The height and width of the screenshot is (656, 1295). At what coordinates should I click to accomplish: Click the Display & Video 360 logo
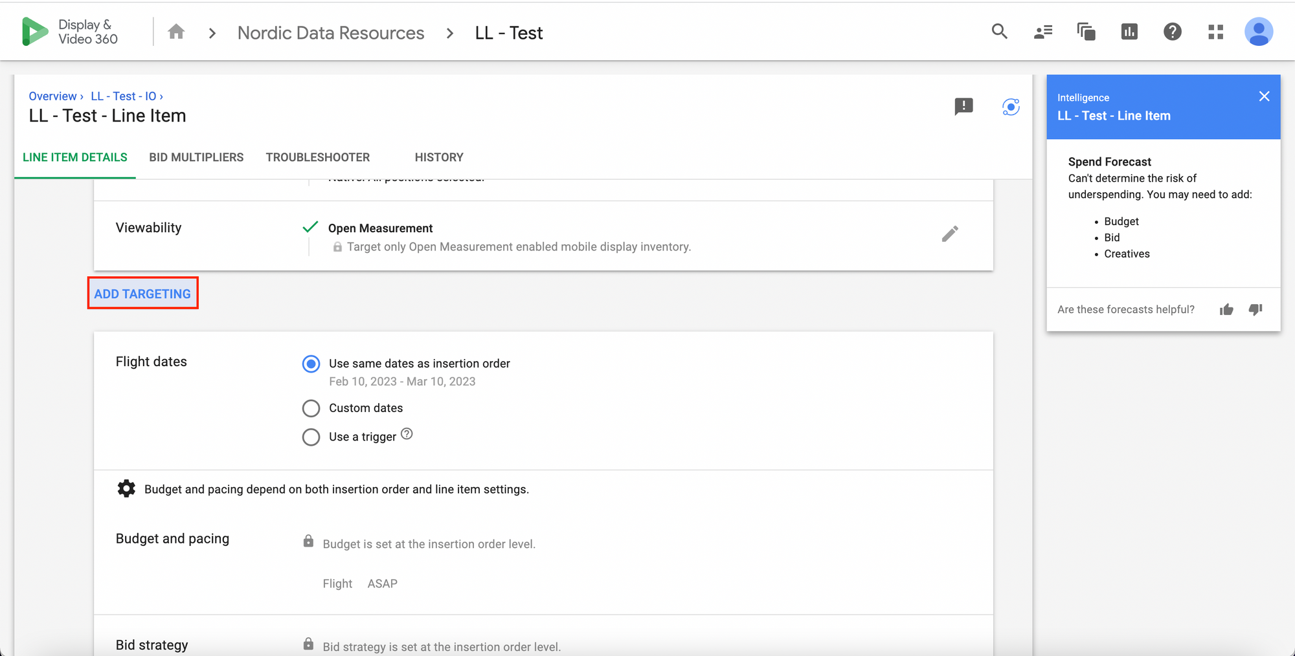click(69, 32)
